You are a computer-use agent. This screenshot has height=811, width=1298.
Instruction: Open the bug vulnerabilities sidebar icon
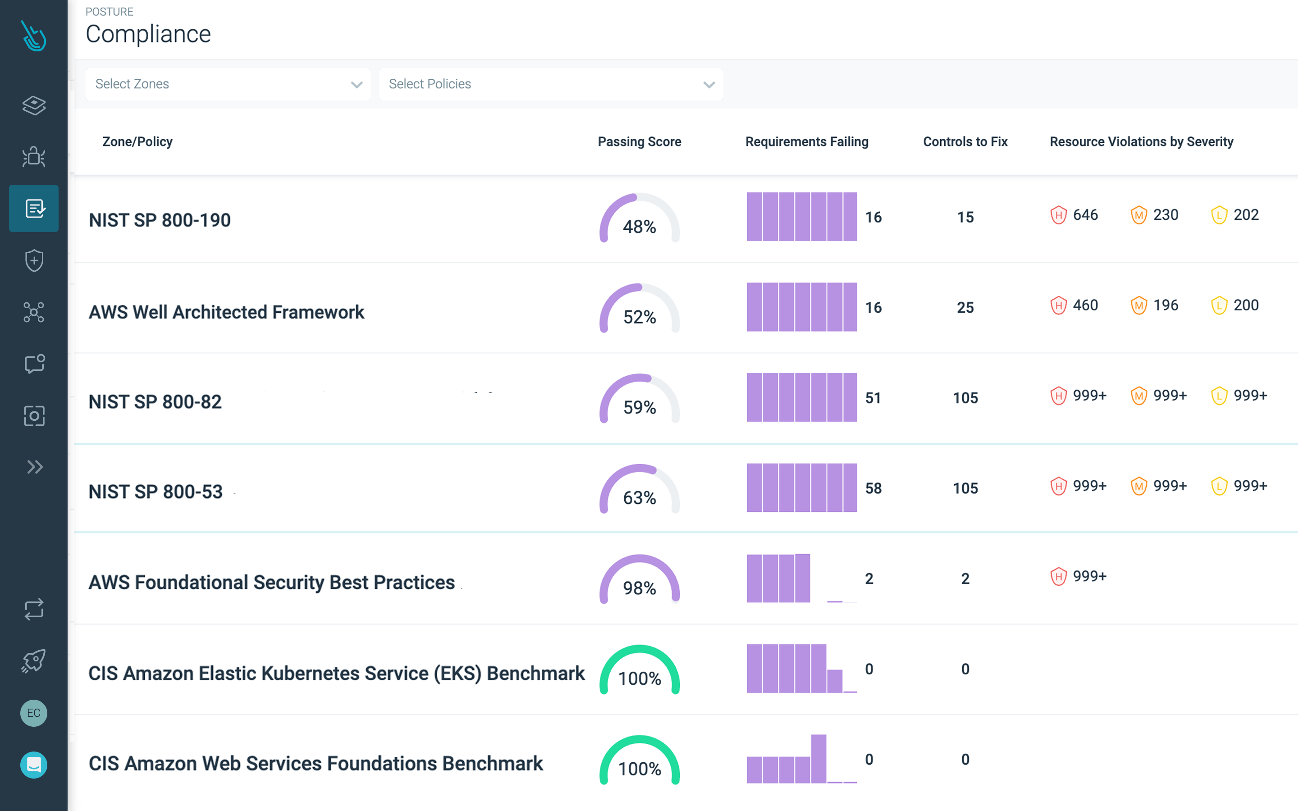click(x=34, y=157)
